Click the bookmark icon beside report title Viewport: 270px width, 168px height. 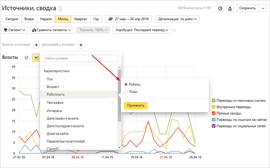coord(60,9)
